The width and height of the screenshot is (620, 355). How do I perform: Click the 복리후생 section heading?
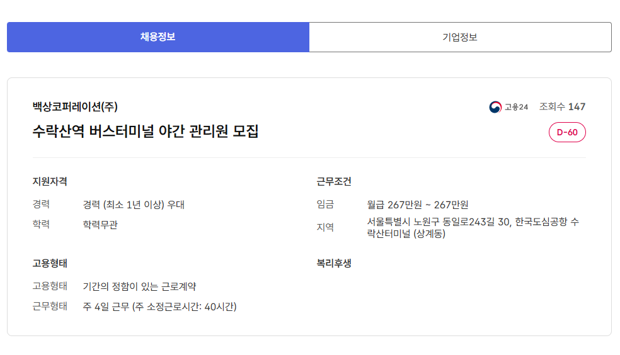[x=334, y=263]
